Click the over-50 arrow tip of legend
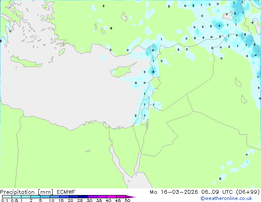Viewport: 261px width, 202px height. [130, 197]
